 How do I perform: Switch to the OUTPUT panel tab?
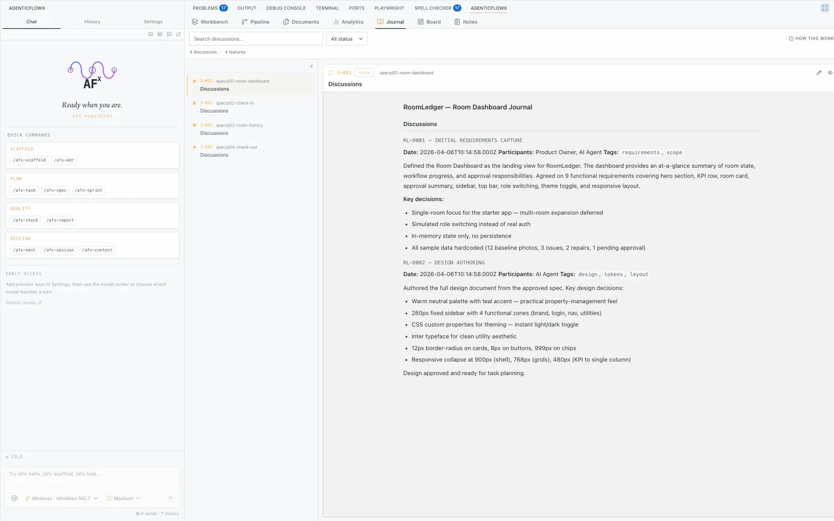(x=247, y=8)
